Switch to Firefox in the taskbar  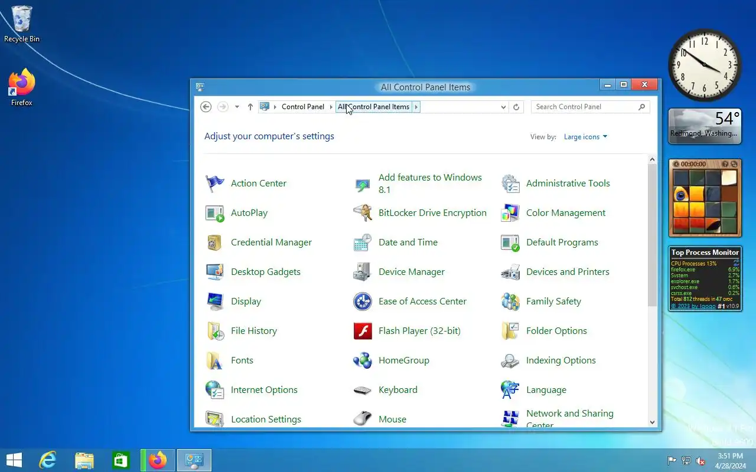tap(158, 460)
